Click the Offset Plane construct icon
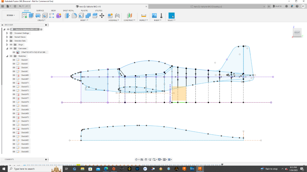Viewport: 307px width, 172px height. pyautogui.click(x=129, y=16)
